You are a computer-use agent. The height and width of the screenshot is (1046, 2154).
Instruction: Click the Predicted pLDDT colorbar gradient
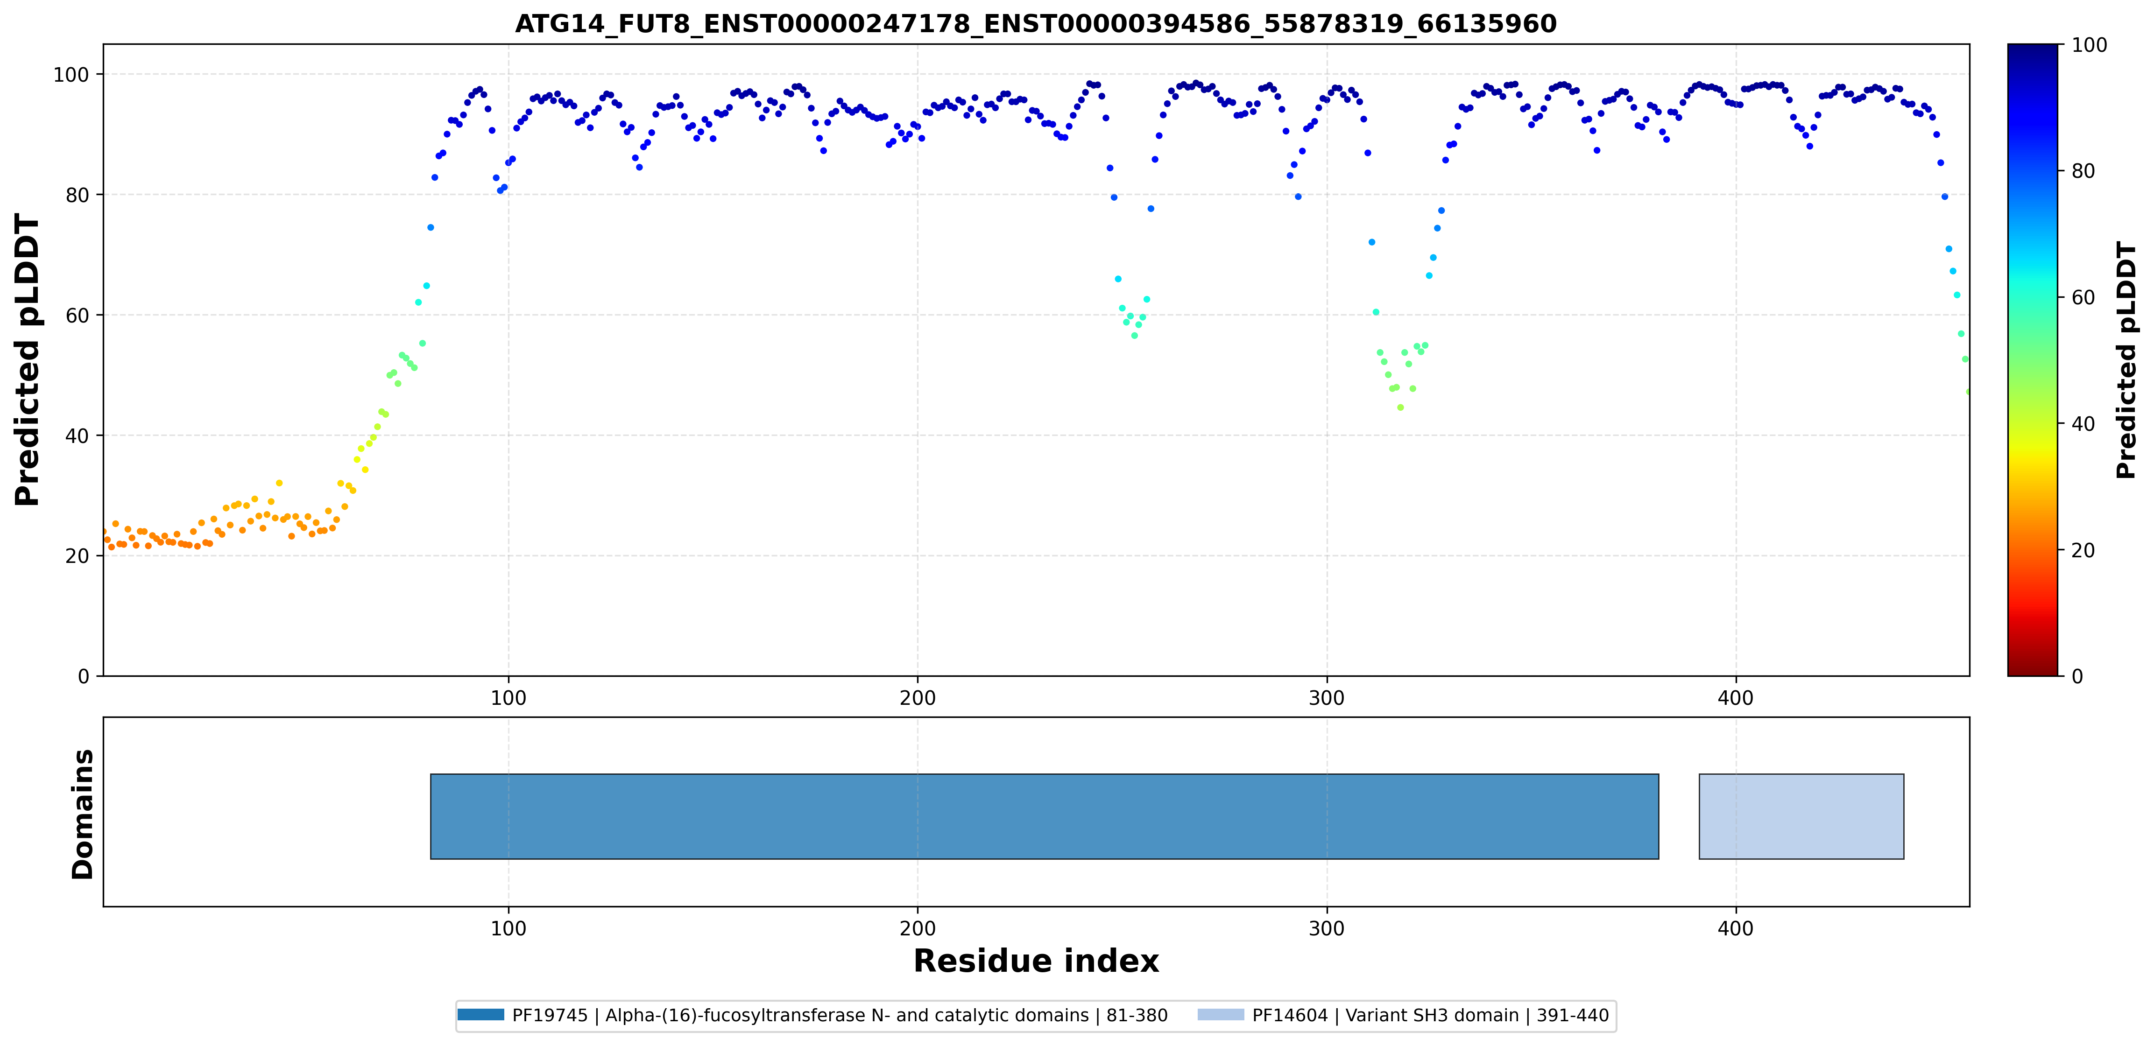[2033, 359]
